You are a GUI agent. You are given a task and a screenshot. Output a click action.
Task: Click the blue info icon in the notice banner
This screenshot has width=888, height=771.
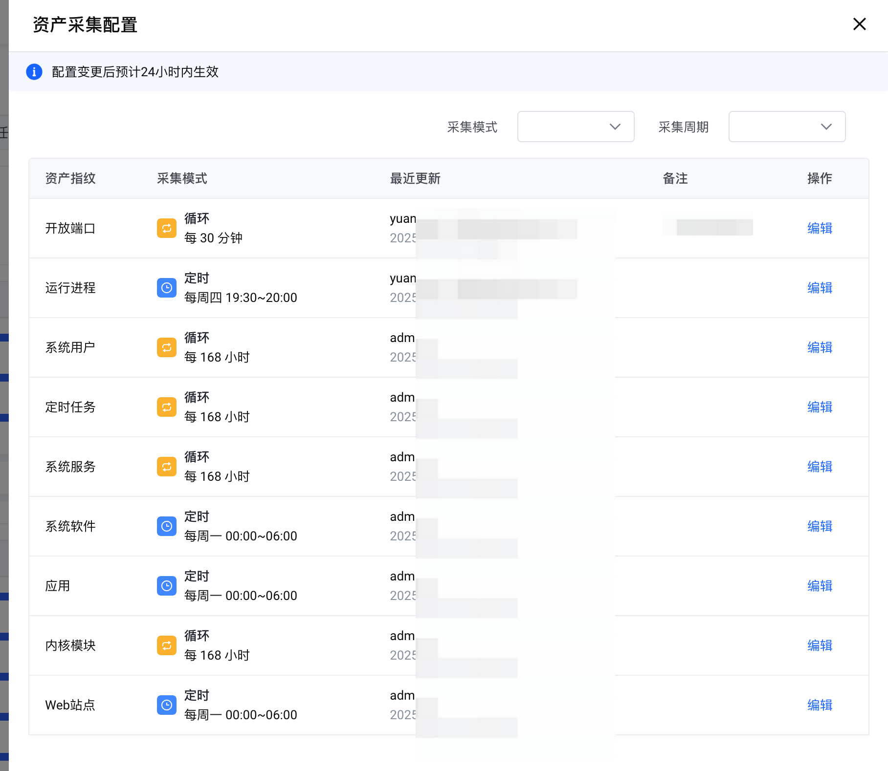pos(34,72)
